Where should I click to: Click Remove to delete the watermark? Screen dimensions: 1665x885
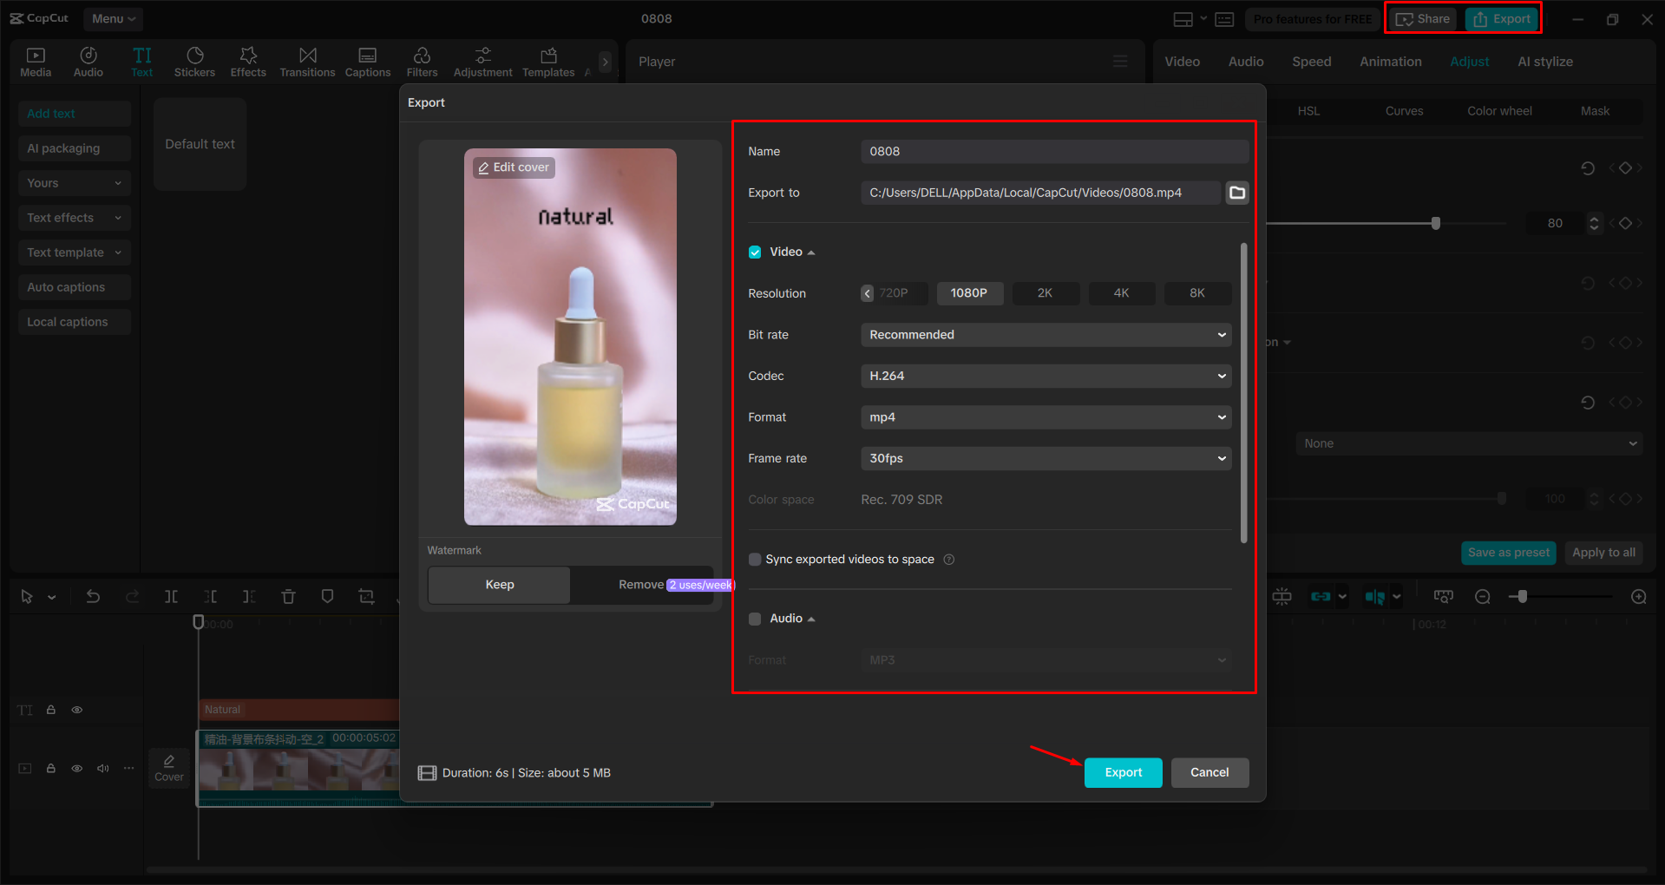point(640,585)
